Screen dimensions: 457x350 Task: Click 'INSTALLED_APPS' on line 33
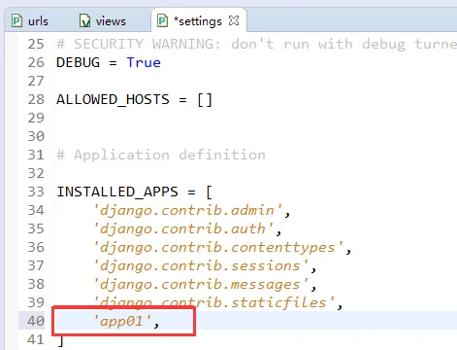tap(117, 192)
